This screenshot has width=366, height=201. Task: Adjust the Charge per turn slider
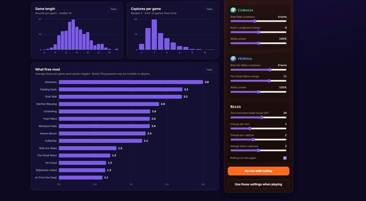(258, 128)
